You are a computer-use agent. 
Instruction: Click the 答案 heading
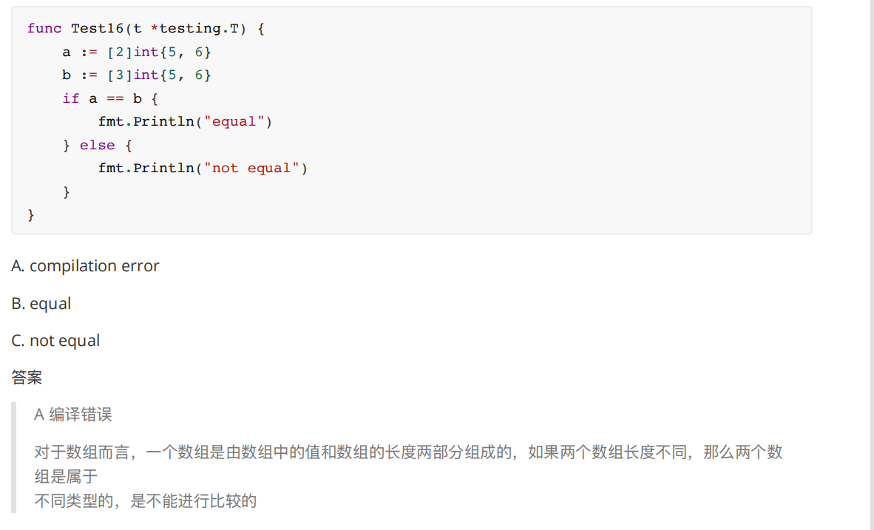(27, 378)
